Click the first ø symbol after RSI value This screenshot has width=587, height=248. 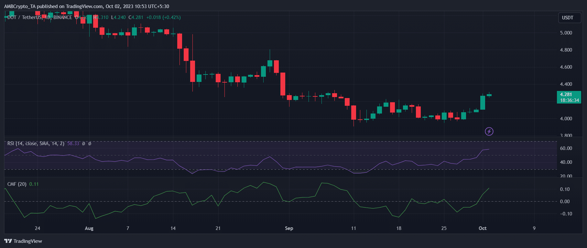click(83, 144)
